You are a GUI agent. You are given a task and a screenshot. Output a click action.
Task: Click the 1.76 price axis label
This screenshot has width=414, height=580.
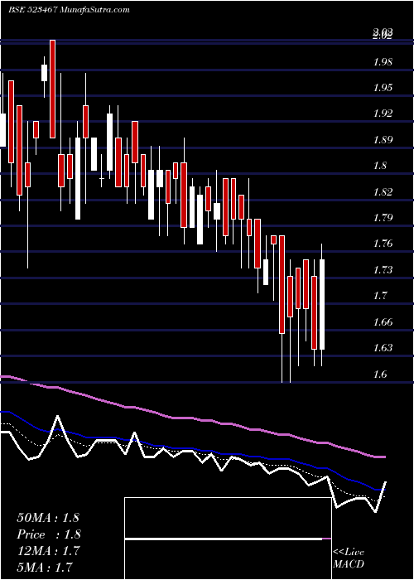tap(382, 244)
